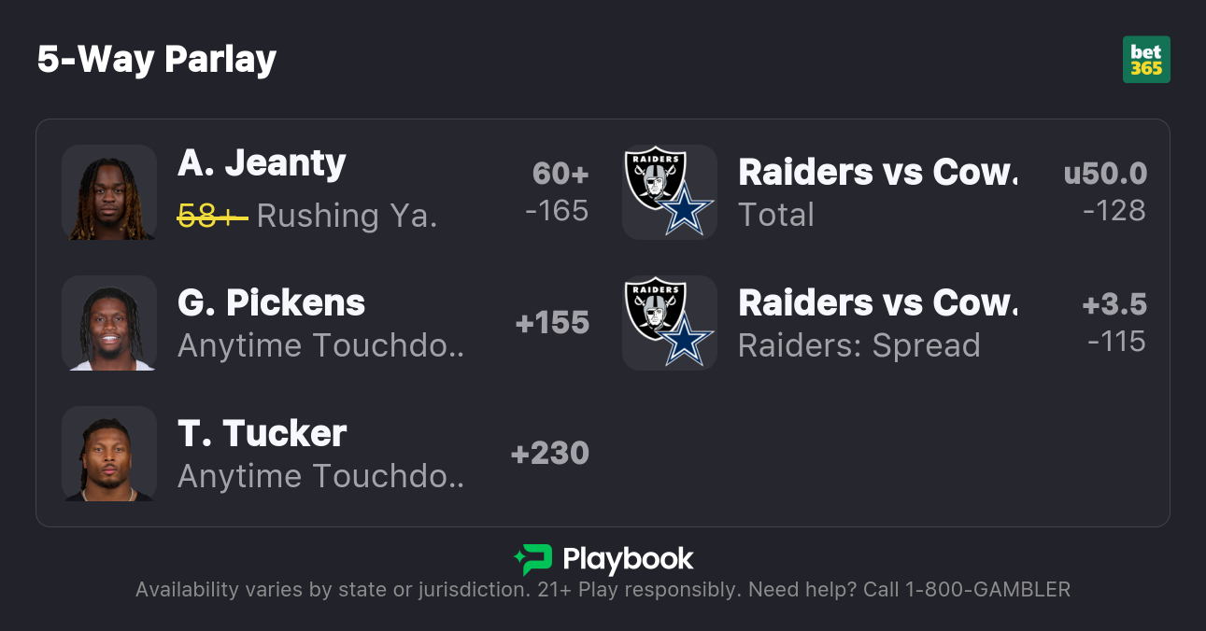Click the +3.5 Raiders spread value
This screenshot has width=1206, height=631.
(x=1114, y=304)
